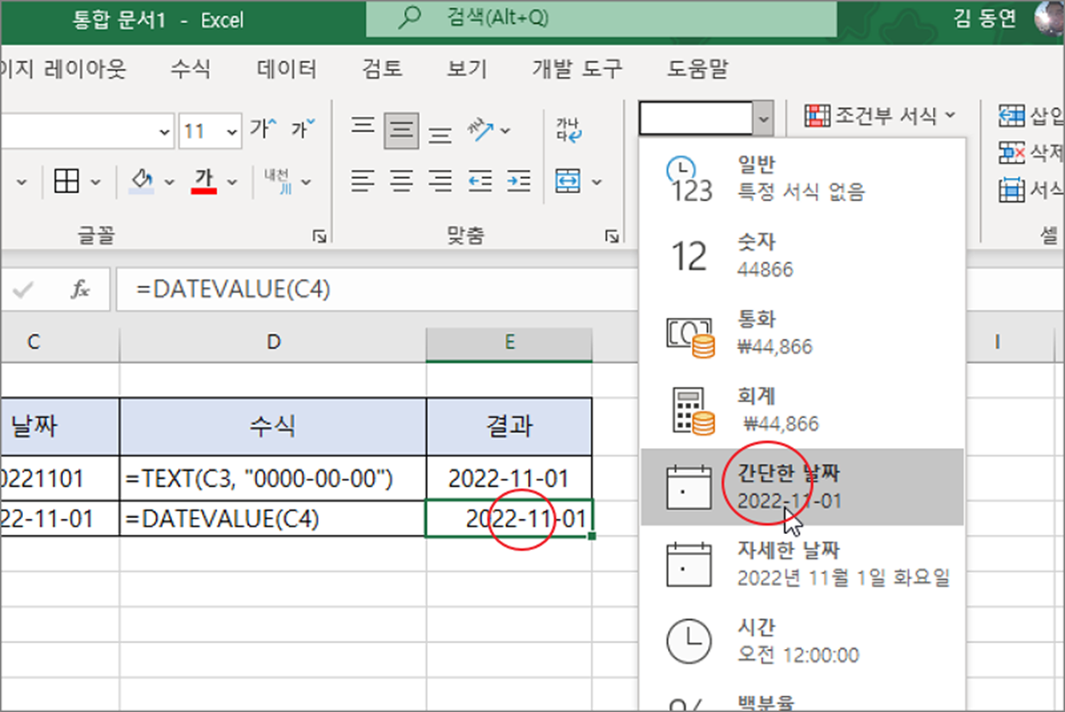This screenshot has width=1065, height=712.
Task: Open the merge and center dropdown arrow
Action: coord(597,182)
